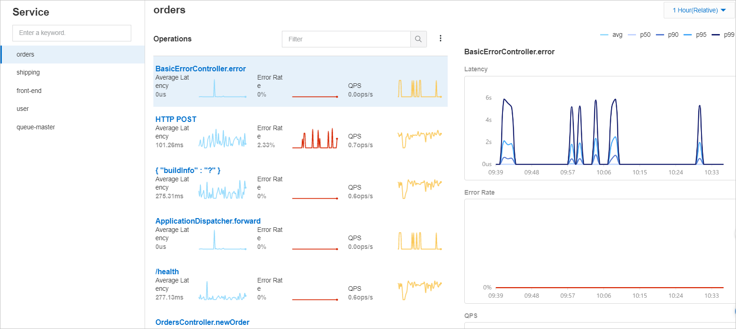Select the user service

coord(73,109)
